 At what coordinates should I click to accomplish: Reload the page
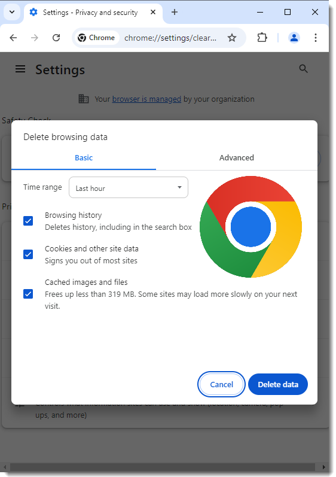56,38
